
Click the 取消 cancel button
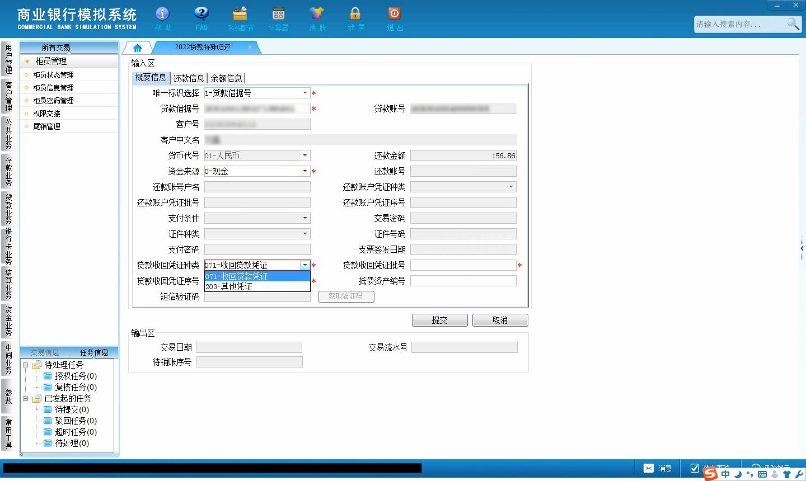click(x=500, y=320)
